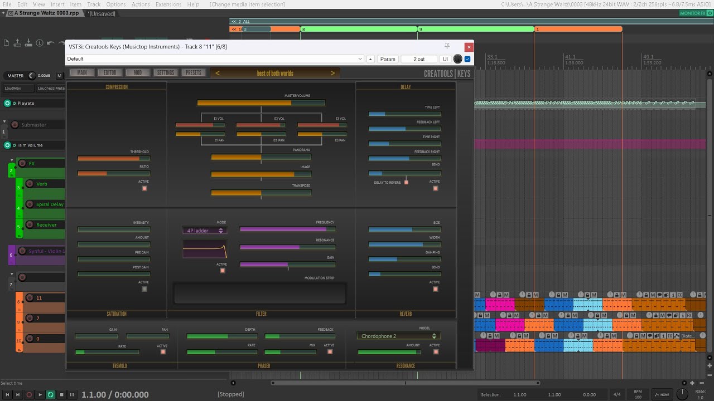Toggle Tremolo Active switch
This screenshot has width=714, height=401.
[x=163, y=352]
